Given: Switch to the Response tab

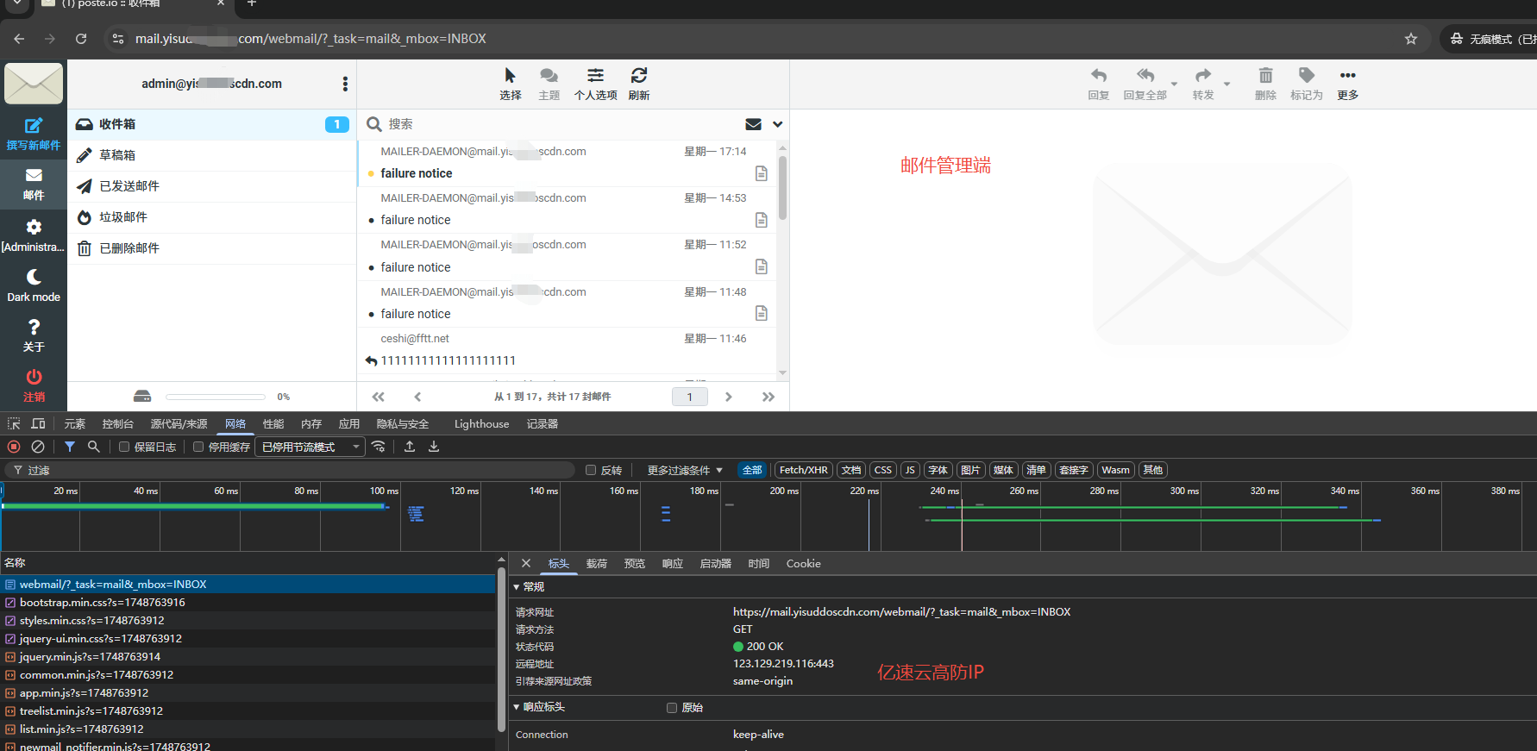Looking at the screenshot, I should point(672,564).
